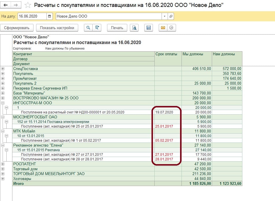Image resolution: width=275 pixels, height=201 pixels.
Task: Save report with floppy disk icon
Action: coord(149,28)
